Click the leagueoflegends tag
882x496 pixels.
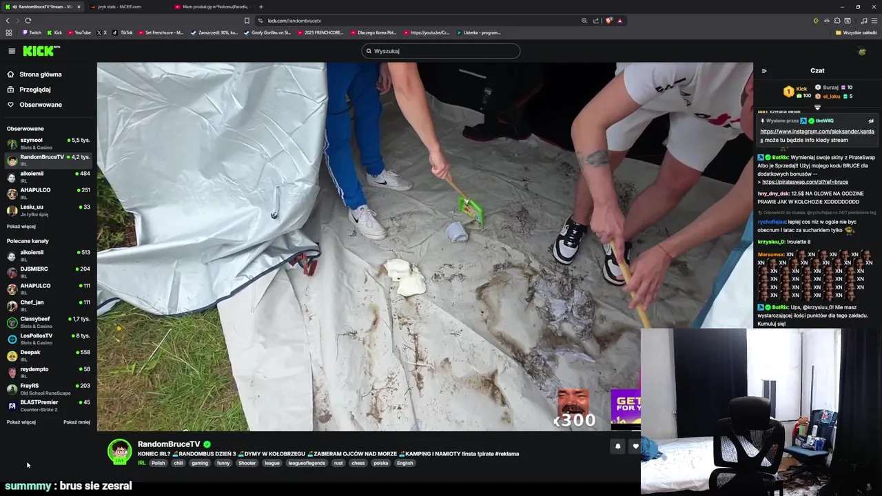(x=306, y=463)
